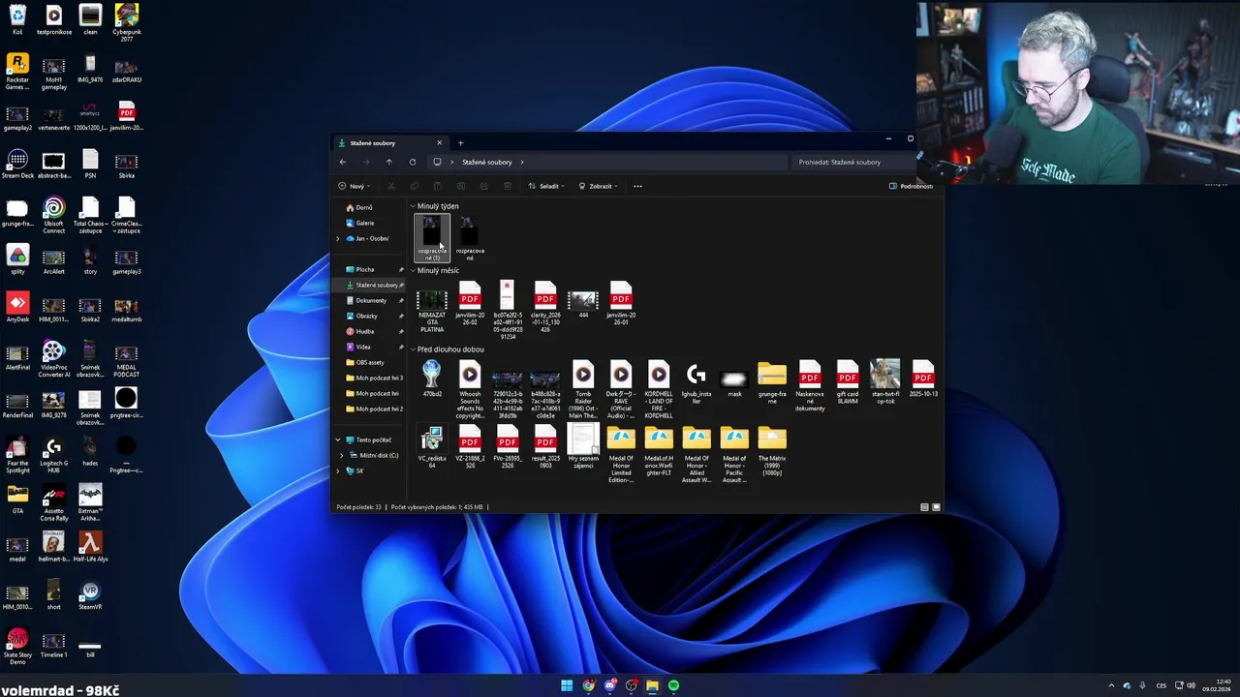Select the Stream Deck desktop shortcut
Screen dimensions: 1240x697
[17, 165]
